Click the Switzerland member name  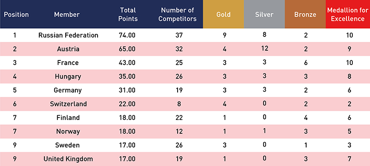(x=68, y=104)
